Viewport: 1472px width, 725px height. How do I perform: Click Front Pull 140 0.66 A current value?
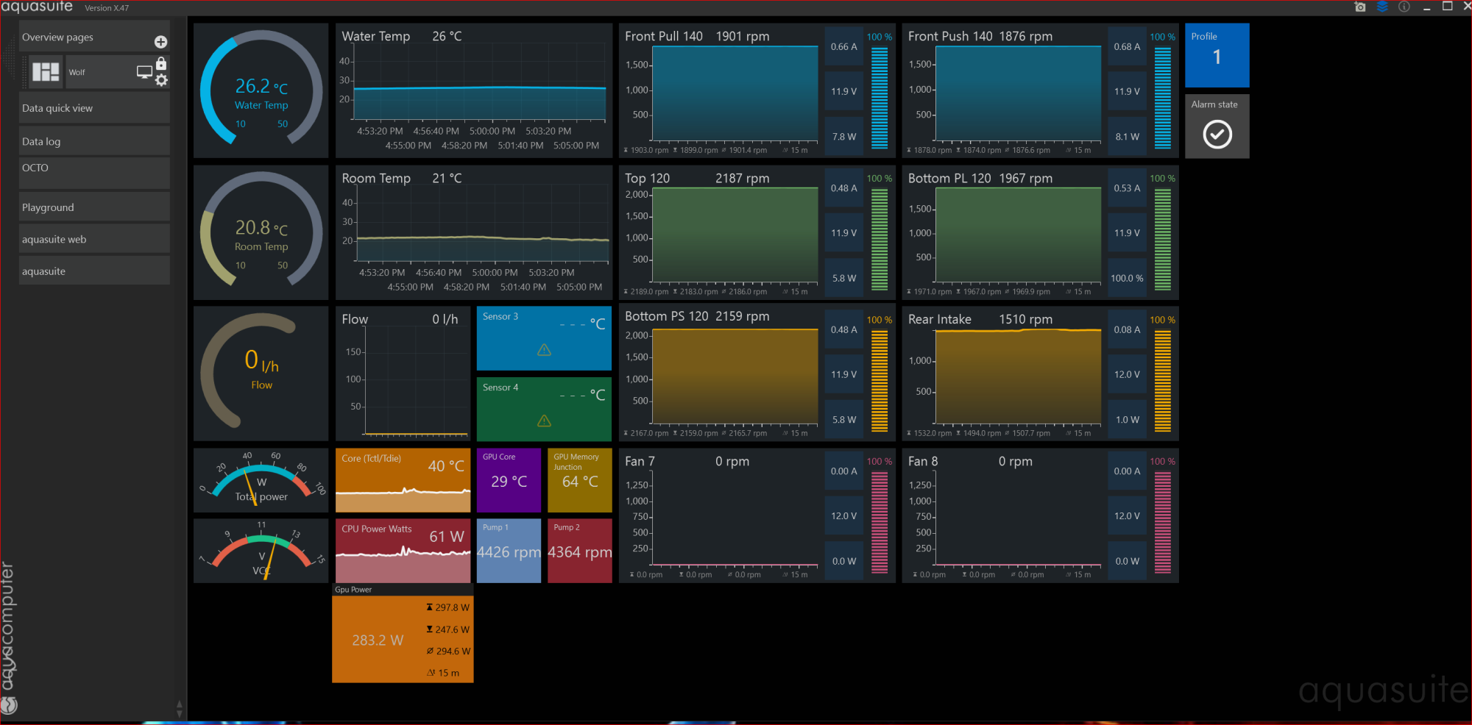click(x=843, y=46)
